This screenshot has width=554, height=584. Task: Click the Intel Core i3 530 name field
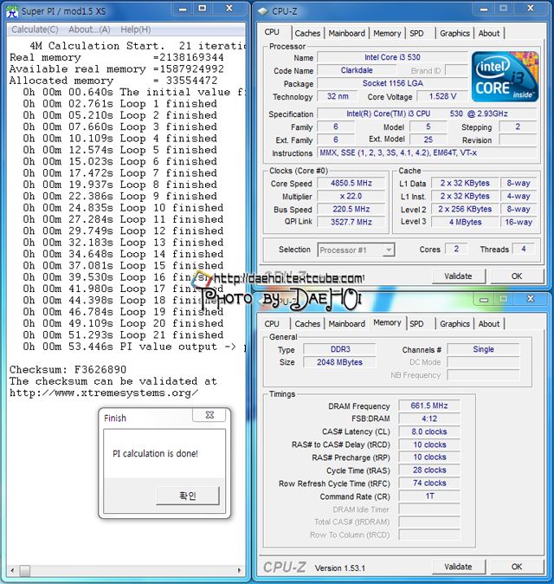(392, 57)
